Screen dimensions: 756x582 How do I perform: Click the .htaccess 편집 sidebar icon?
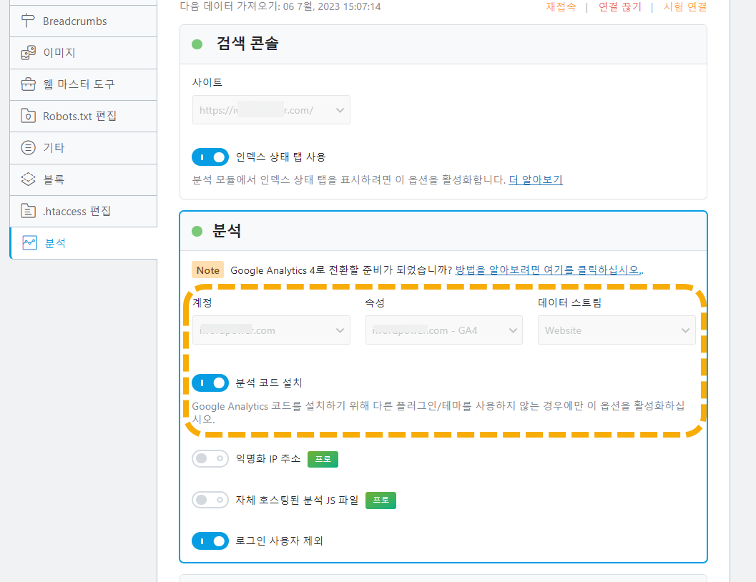pyautogui.click(x=28, y=211)
